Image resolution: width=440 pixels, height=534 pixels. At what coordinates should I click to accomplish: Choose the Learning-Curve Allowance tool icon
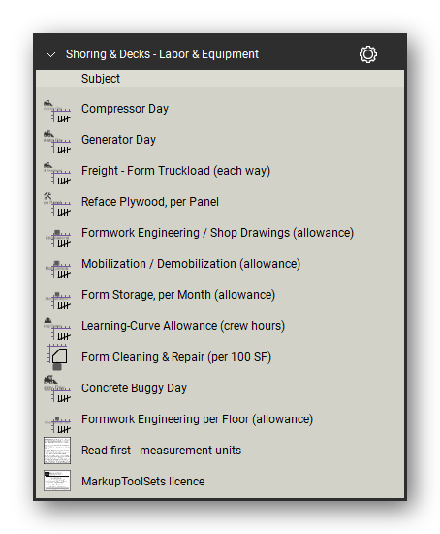(57, 328)
